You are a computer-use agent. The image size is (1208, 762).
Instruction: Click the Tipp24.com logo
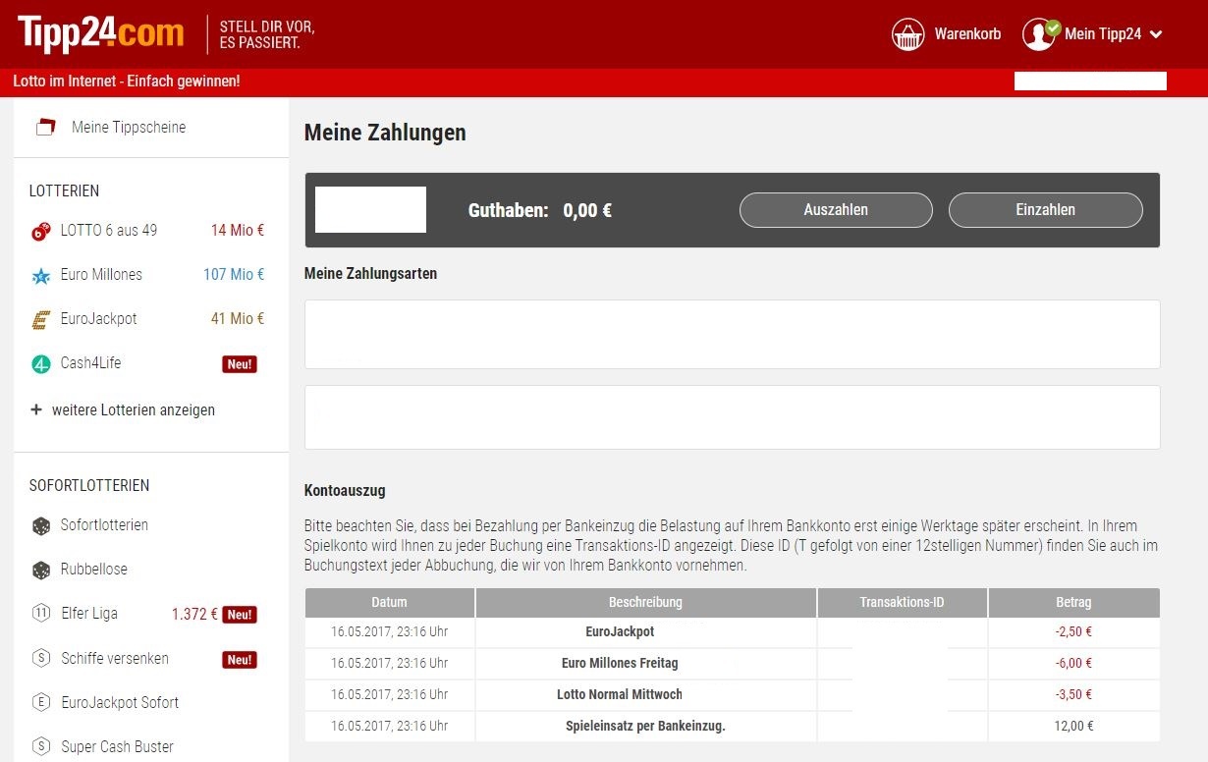101,33
